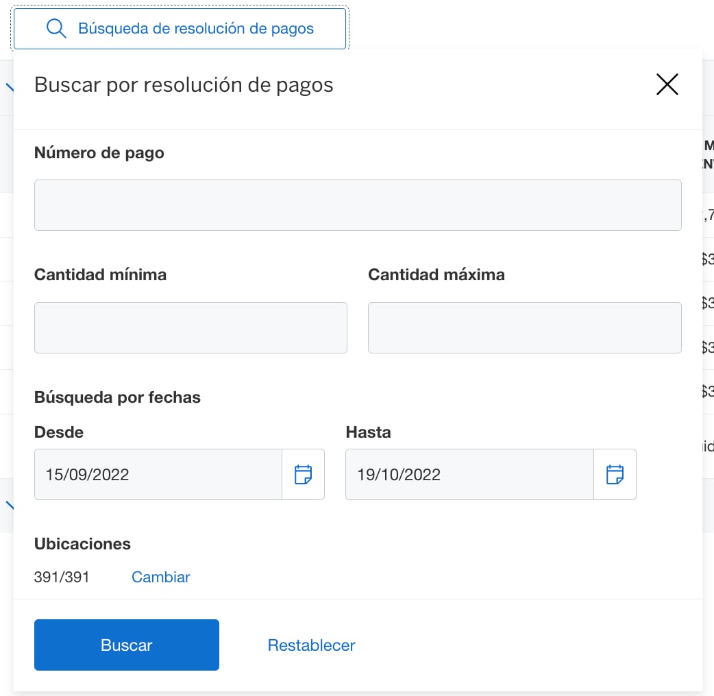The width and height of the screenshot is (714, 696).
Task: Click the Ubicaciones count showing 391/391
Action: (61, 577)
